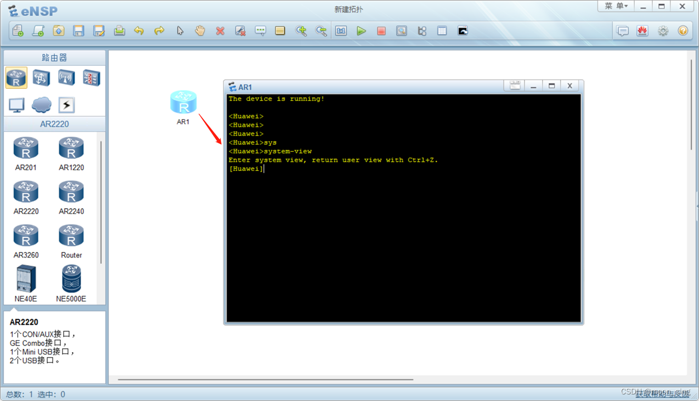The width and height of the screenshot is (699, 401).
Task: Open the 菜单 dropdown
Action: click(x=616, y=6)
